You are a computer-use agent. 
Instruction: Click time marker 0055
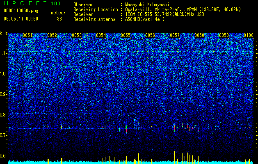pos(126,35)
